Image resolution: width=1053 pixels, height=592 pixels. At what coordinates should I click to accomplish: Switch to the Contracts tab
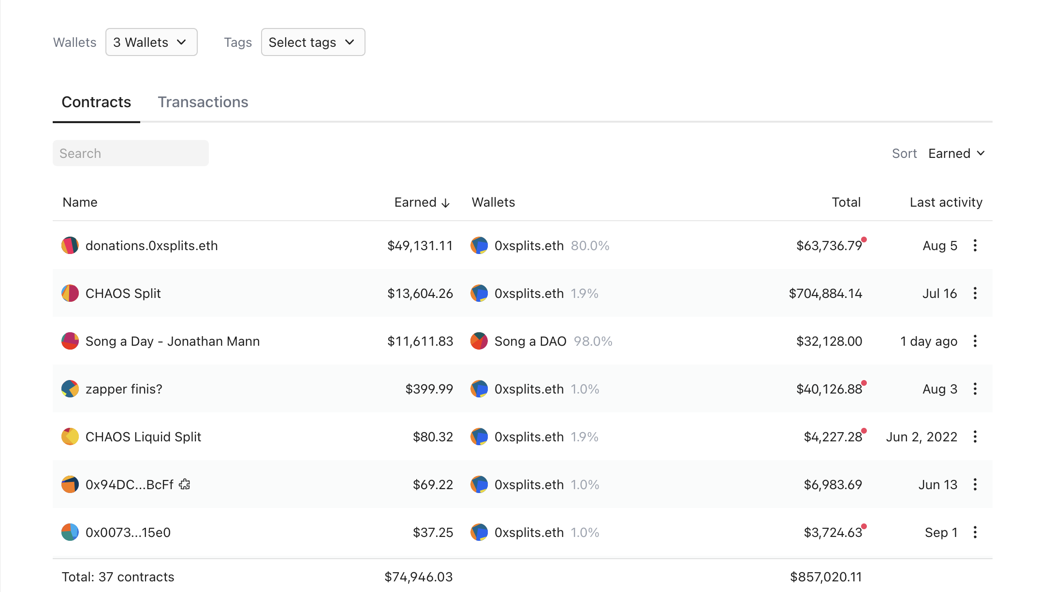[96, 102]
